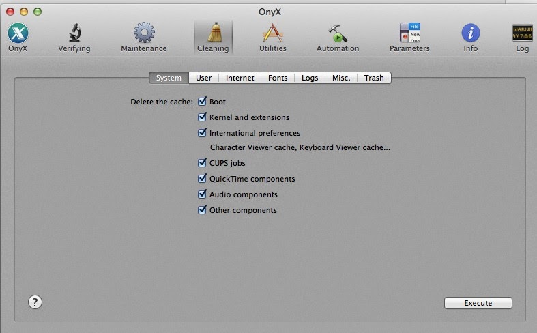Viewport: 537px width, 333px height.
Task: Click 'Character Viewer cache, Keyboard Viewer cache...' text
Action: (x=300, y=147)
